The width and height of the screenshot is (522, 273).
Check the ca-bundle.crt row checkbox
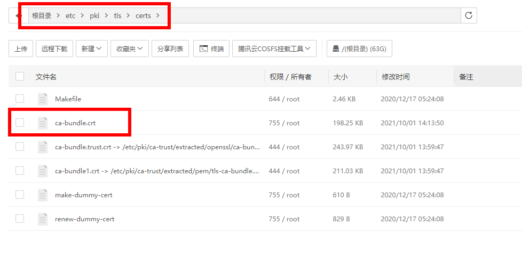coord(20,123)
